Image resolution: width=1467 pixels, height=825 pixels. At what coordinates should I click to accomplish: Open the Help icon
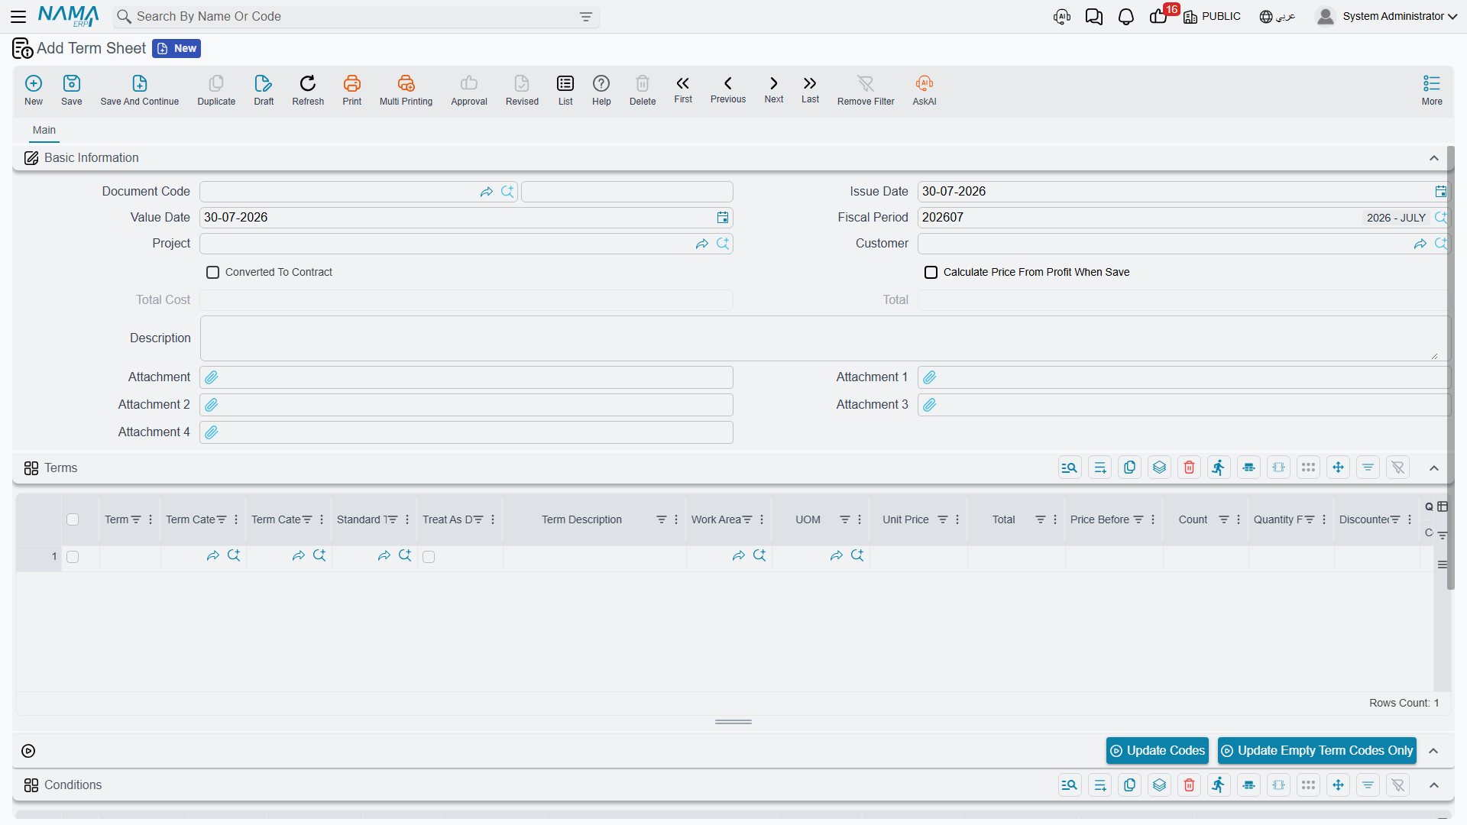(601, 90)
